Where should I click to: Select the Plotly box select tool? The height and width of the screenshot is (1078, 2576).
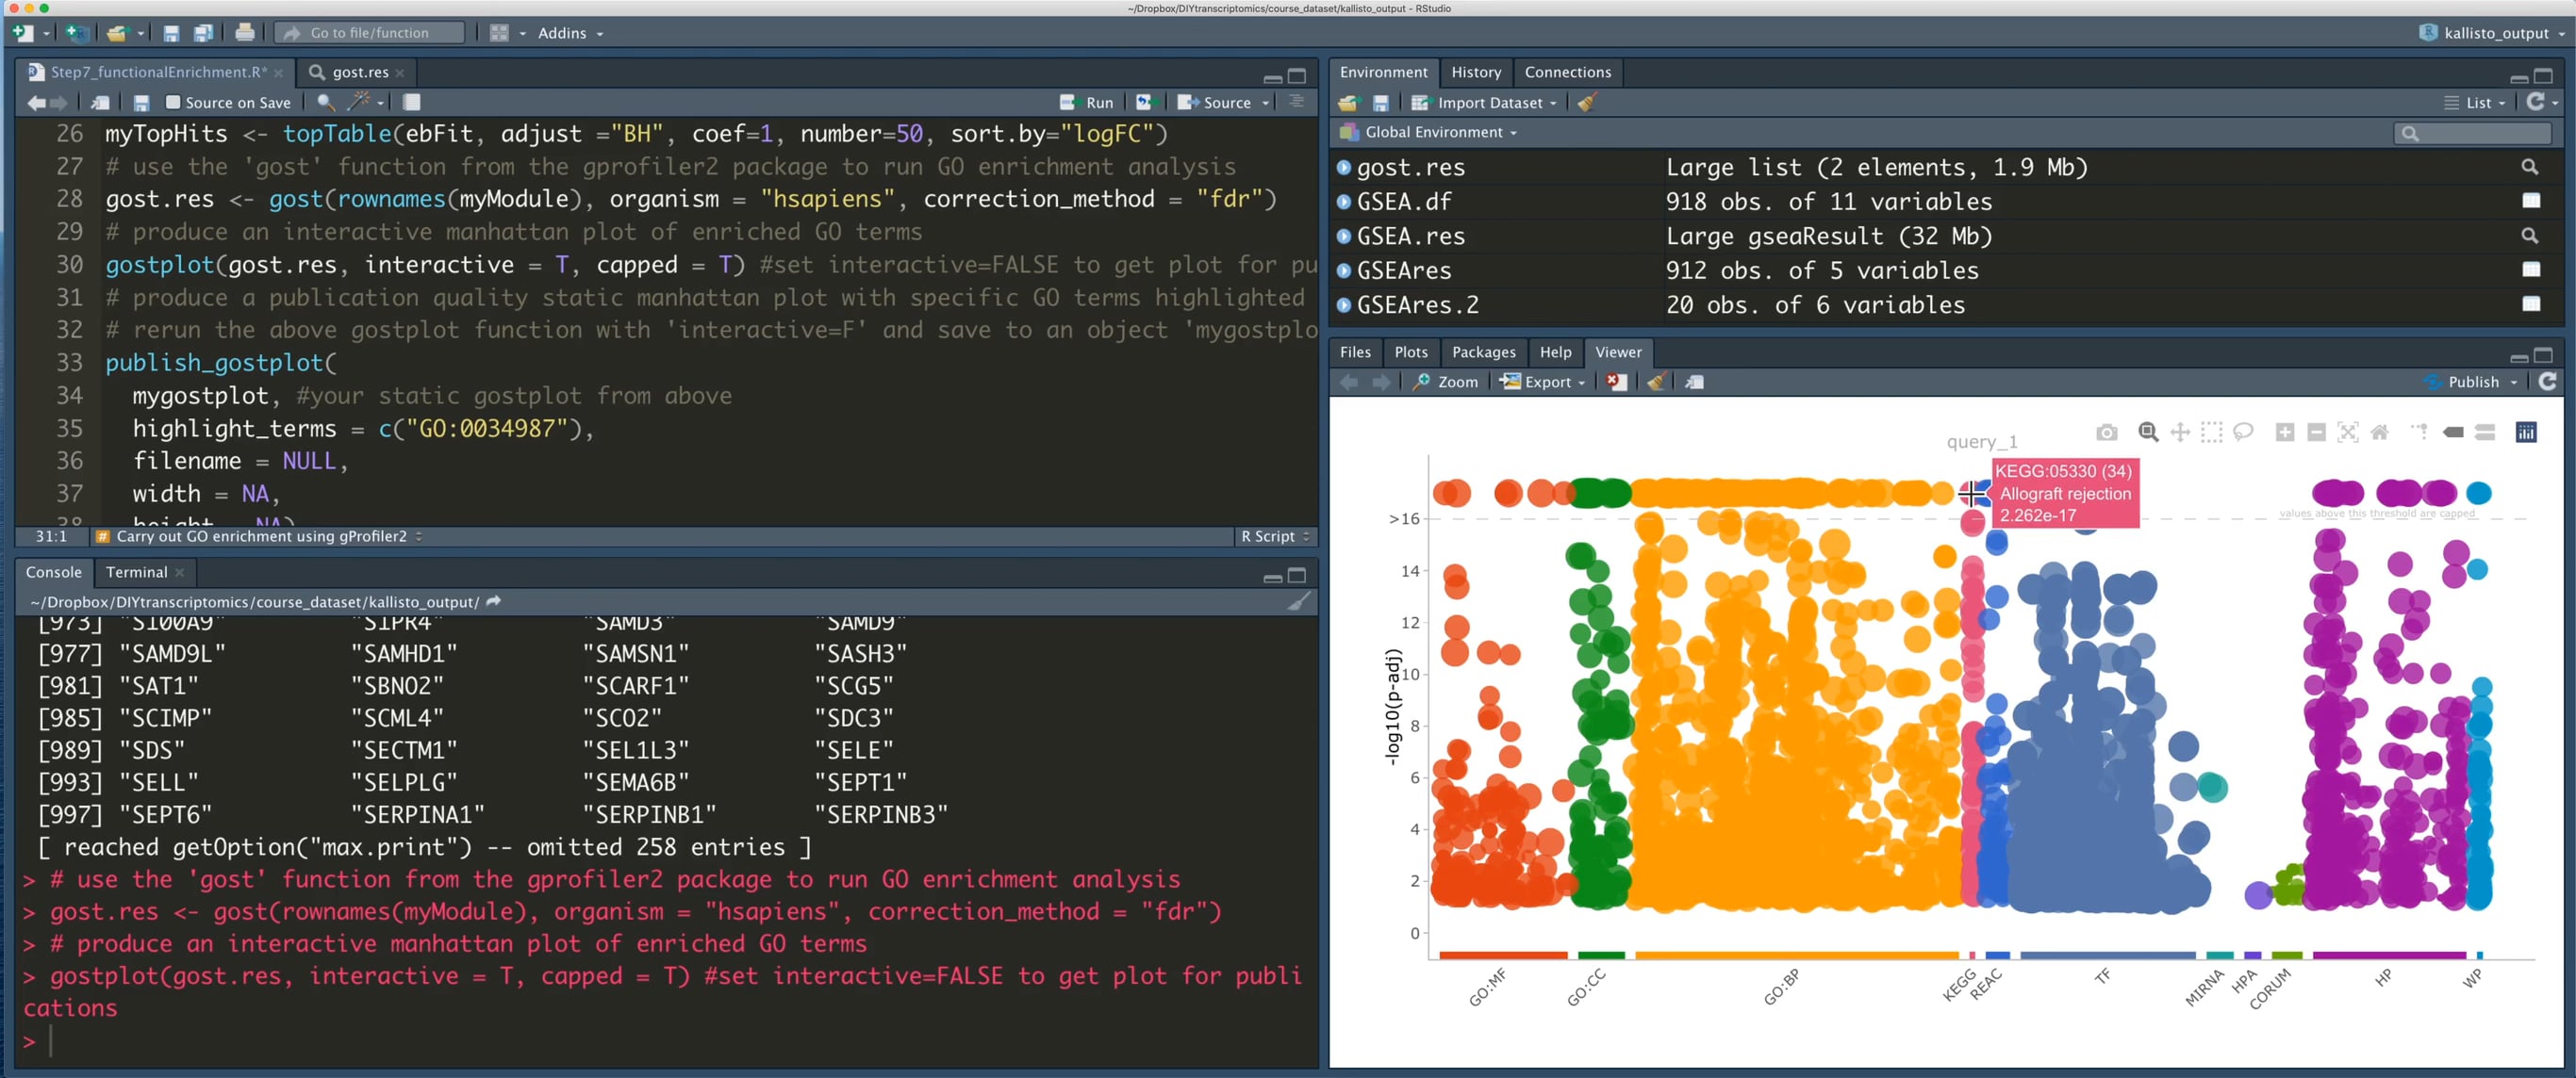pos(2212,433)
